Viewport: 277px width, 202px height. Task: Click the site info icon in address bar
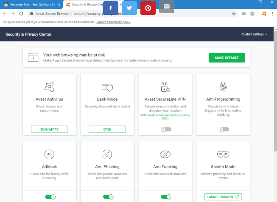31,14
